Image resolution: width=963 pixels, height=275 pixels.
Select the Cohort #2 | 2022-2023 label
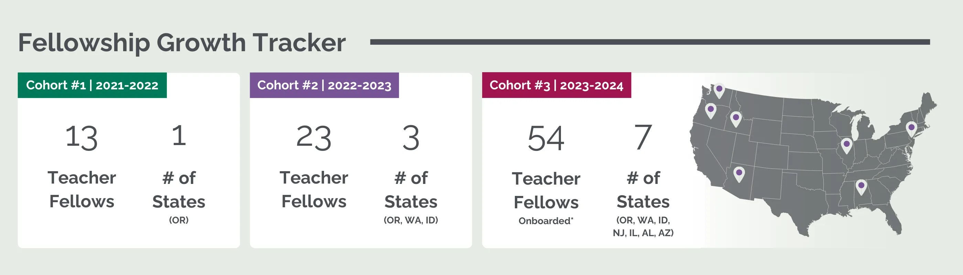(324, 85)
